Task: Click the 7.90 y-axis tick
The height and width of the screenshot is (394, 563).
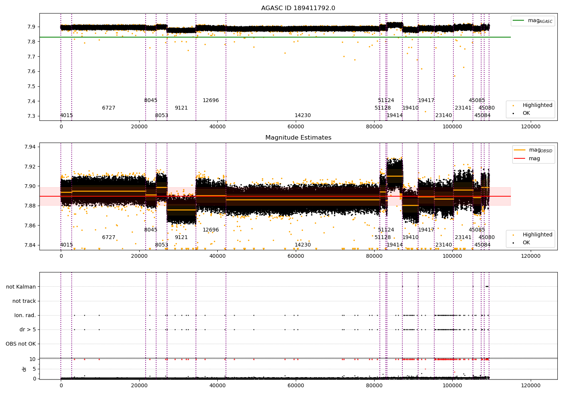Action: (30, 186)
